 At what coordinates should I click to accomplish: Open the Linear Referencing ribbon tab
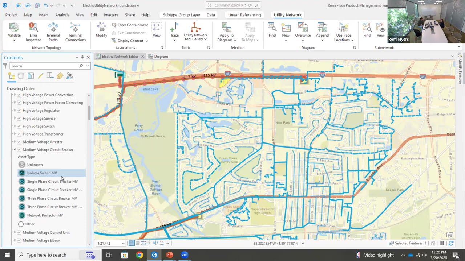click(x=244, y=15)
